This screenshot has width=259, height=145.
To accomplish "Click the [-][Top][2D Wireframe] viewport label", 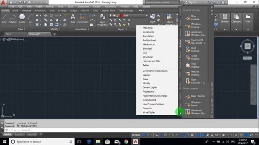I will [13, 39].
